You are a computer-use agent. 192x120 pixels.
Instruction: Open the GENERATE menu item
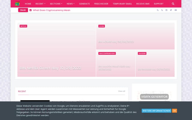[x=84, y=4]
